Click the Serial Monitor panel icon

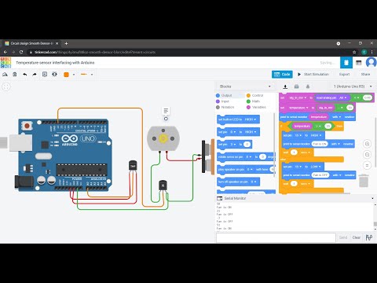[219, 198]
